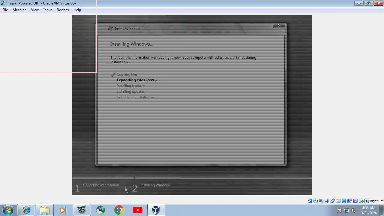Click the muted volume tray icon
This screenshot has height=216, width=384.
pos(354,211)
